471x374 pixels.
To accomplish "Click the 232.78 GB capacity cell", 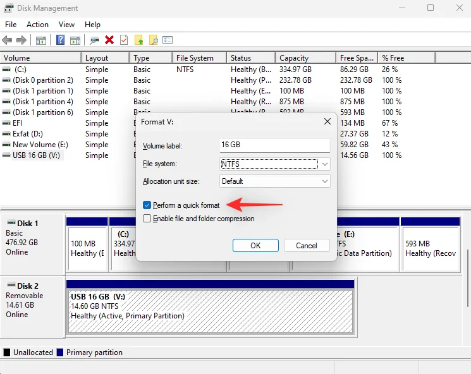I will [295, 80].
